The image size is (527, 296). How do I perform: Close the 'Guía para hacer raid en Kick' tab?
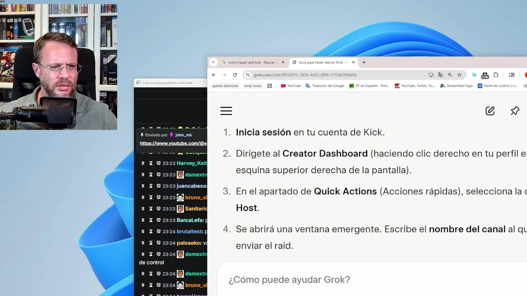click(353, 62)
